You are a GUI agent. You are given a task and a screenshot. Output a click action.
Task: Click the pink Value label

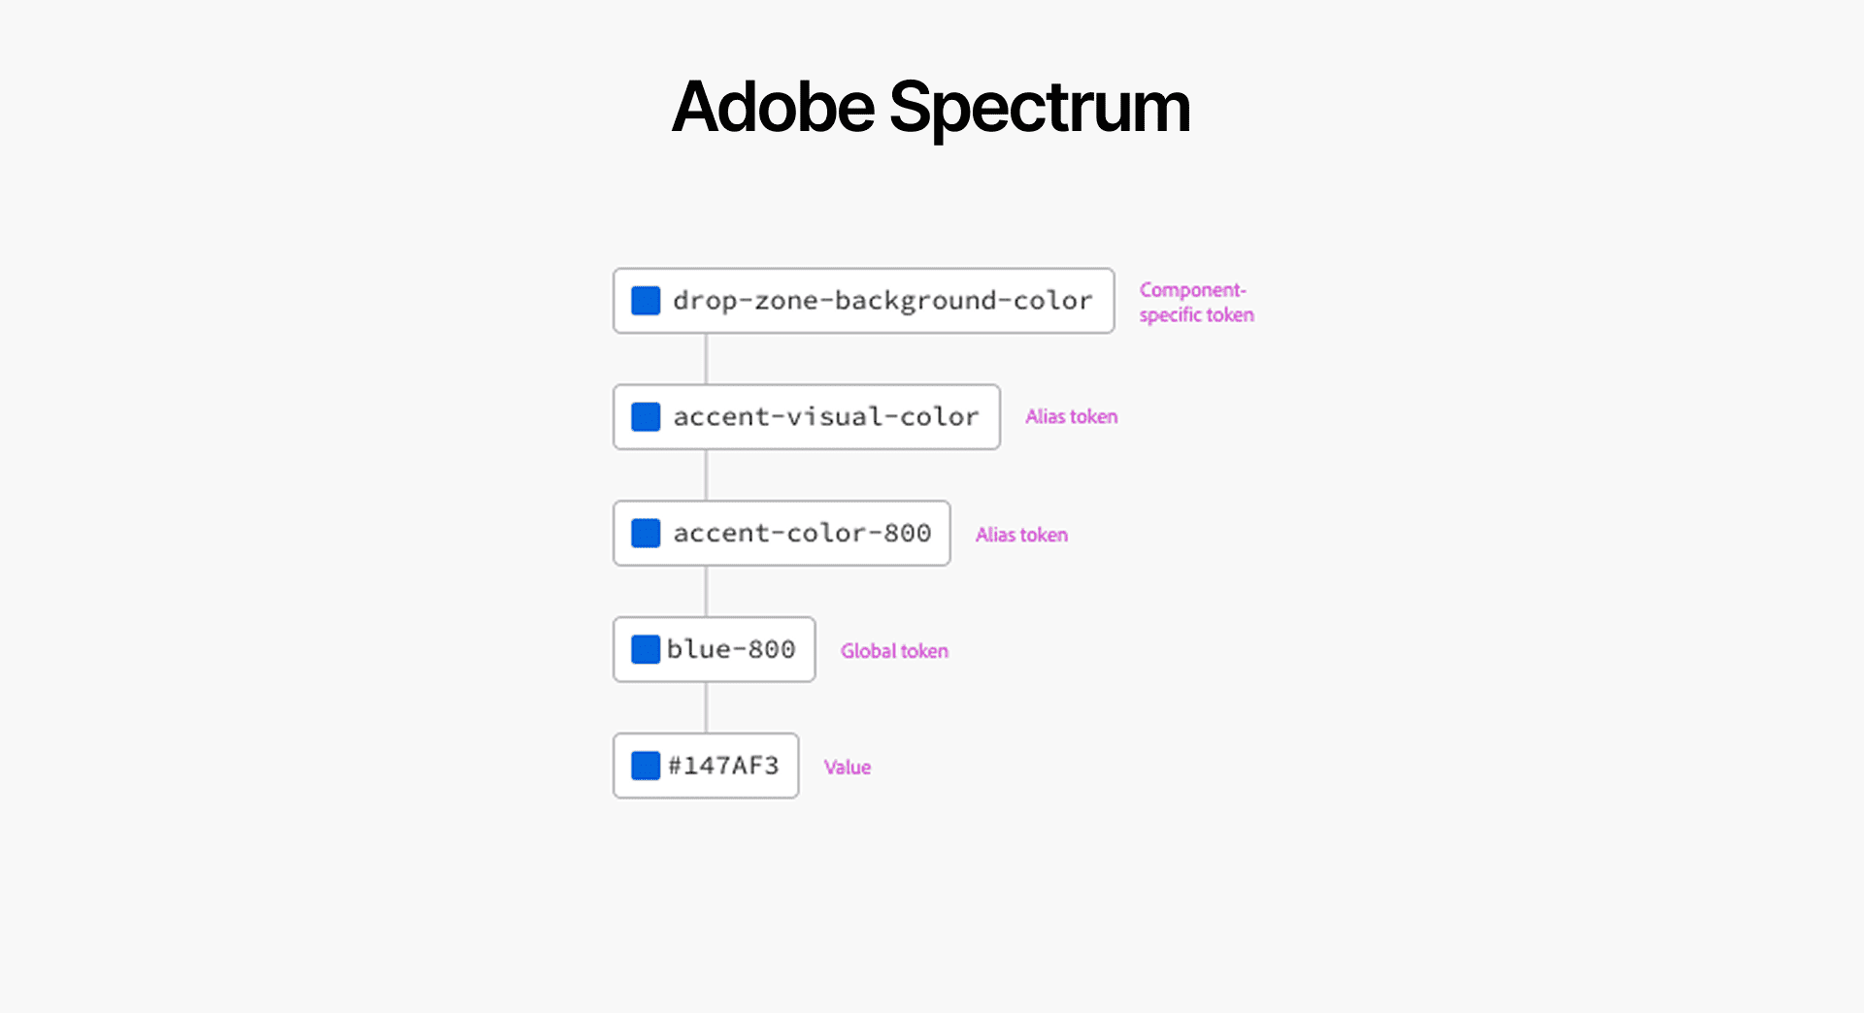click(848, 768)
